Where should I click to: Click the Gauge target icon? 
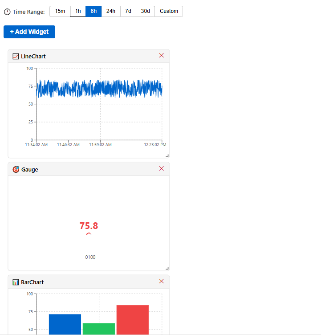click(x=16, y=169)
